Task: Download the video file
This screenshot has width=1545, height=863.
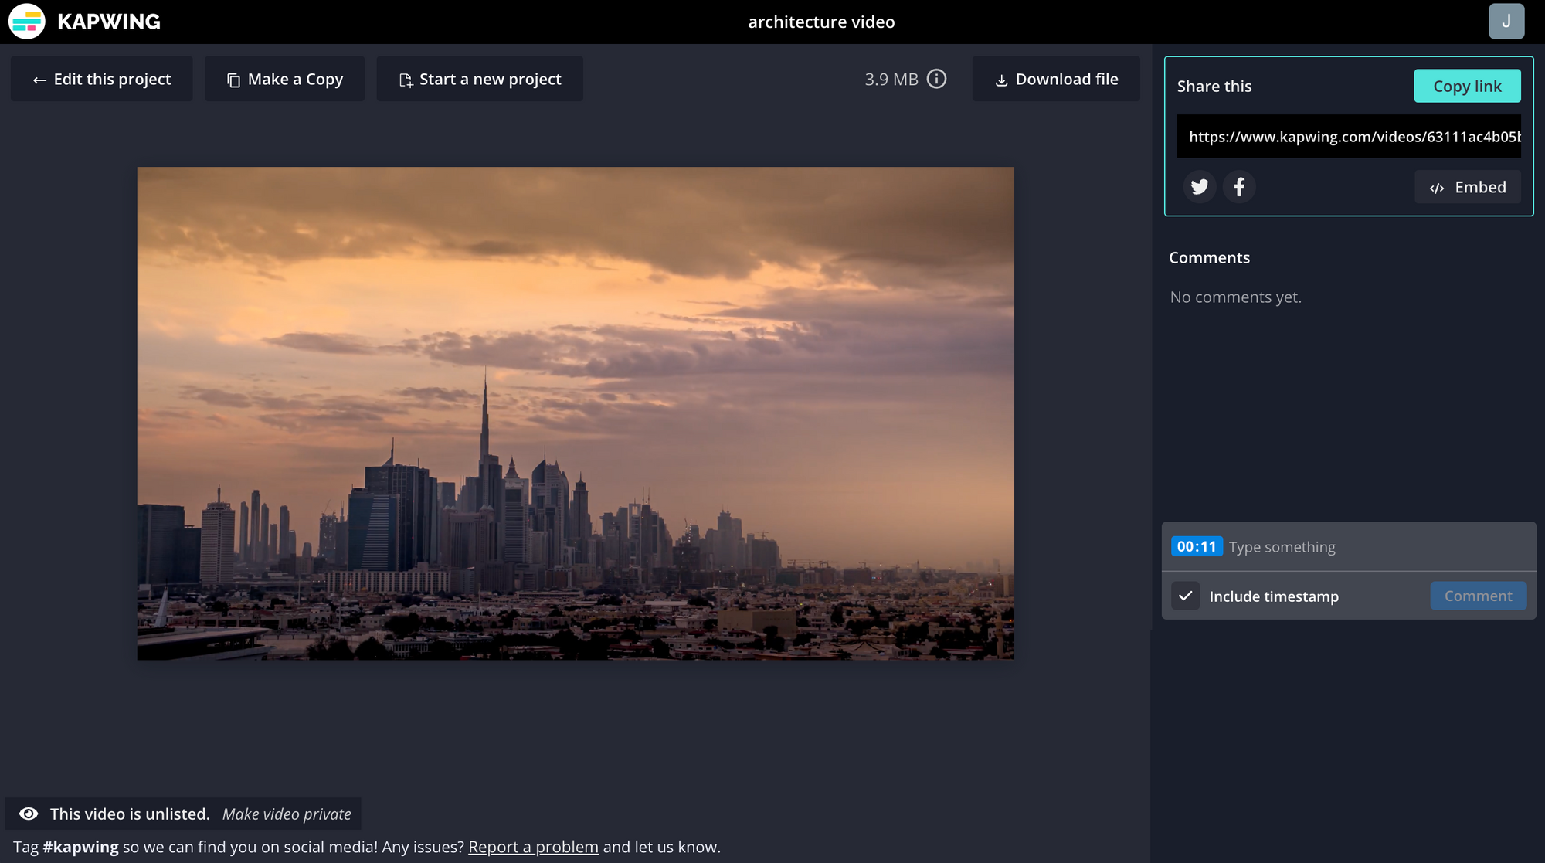Action: [x=1055, y=79]
